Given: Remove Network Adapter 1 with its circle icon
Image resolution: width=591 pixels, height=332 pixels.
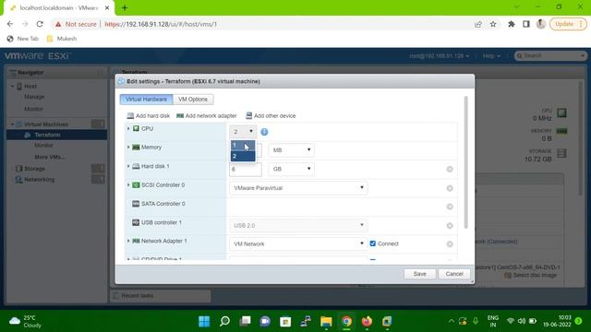Looking at the screenshot, I should click(x=450, y=243).
